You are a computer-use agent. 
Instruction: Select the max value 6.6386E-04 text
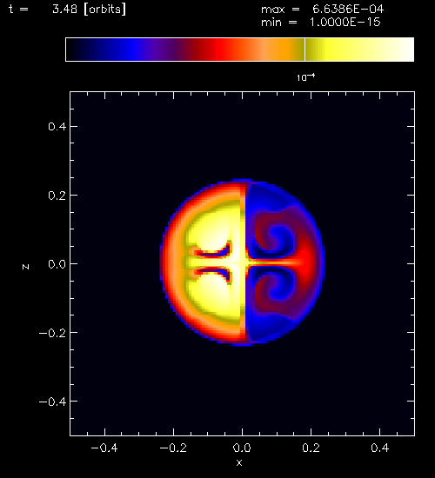(x=348, y=10)
